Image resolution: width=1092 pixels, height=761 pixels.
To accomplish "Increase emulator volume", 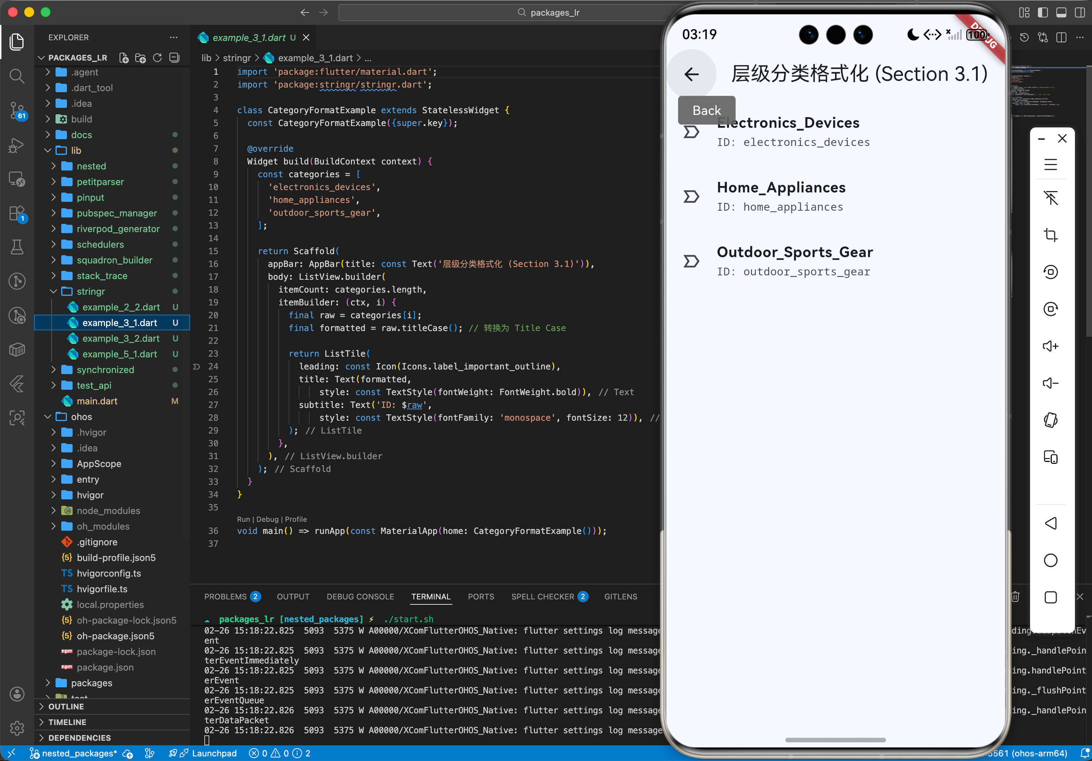I will click(1051, 346).
